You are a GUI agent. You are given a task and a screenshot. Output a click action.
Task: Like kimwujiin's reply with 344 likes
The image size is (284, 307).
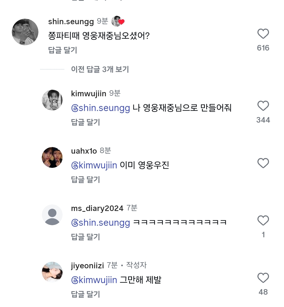(x=263, y=106)
